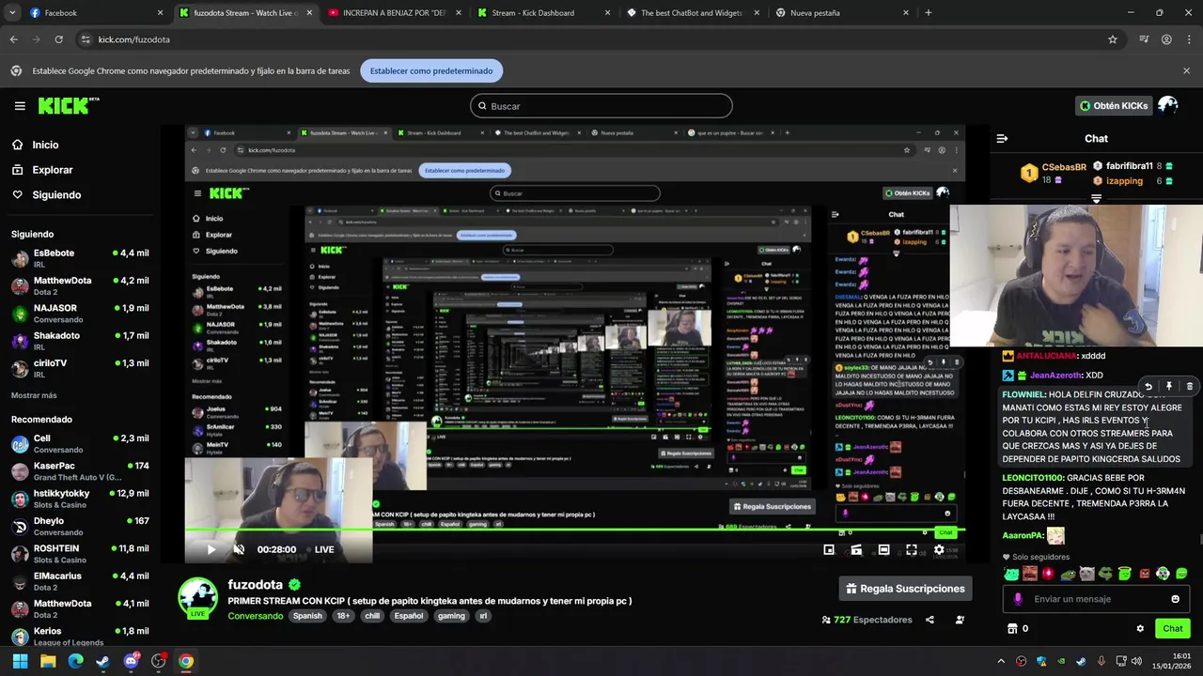This screenshot has height=676, width=1203.
Task: Click the gaming tag
Action: pyautogui.click(x=451, y=616)
